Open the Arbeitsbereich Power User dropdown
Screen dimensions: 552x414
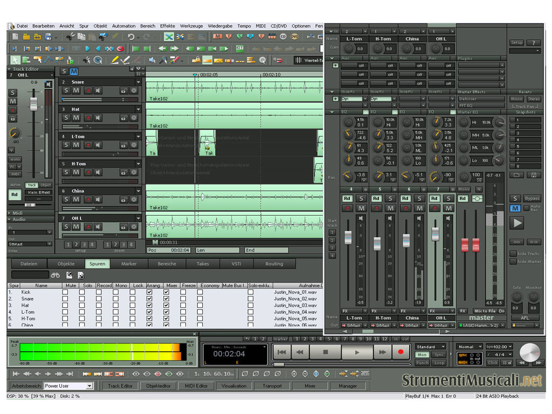(x=89, y=386)
